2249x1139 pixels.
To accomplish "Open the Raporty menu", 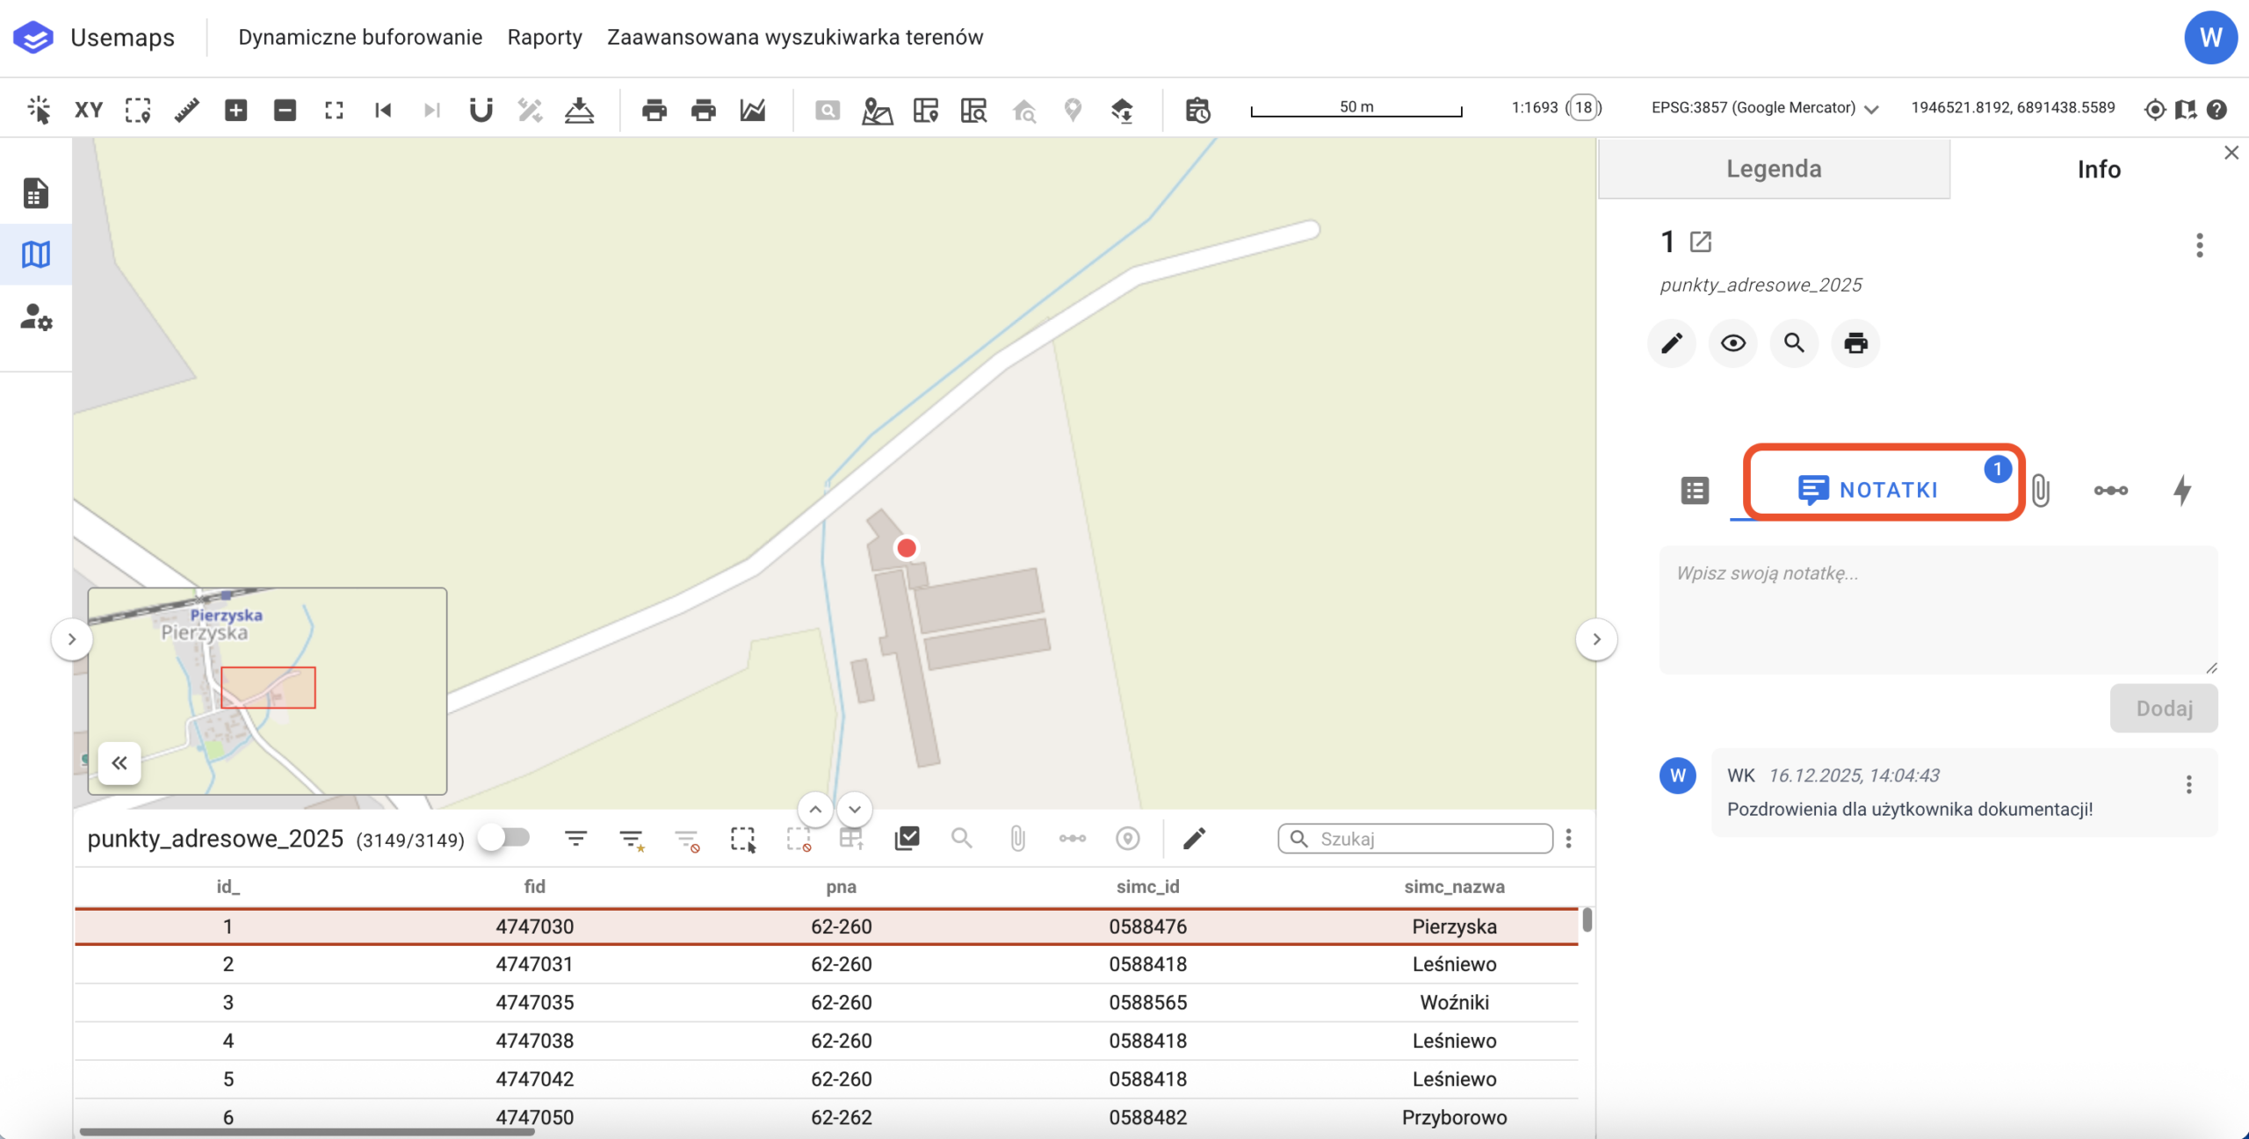I will pyautogui.click(x=545, y=37).
